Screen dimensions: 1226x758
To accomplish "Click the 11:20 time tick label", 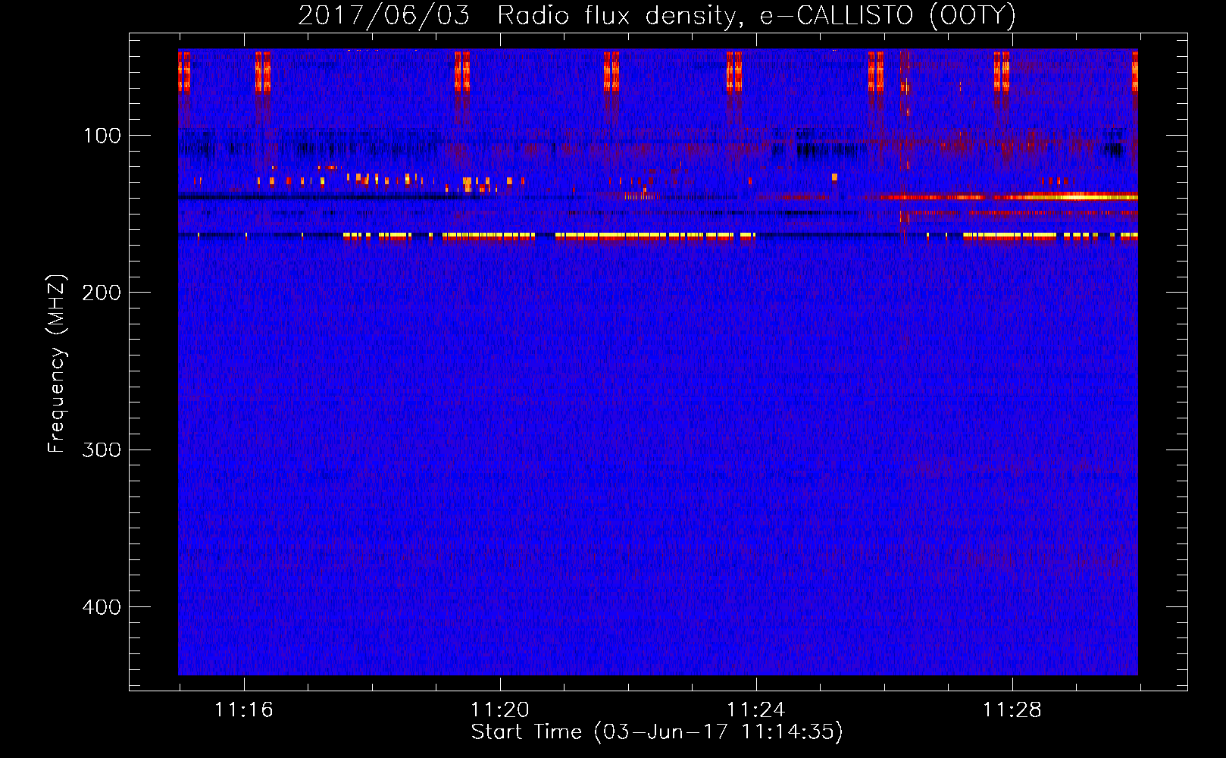I will pos(500,710).
